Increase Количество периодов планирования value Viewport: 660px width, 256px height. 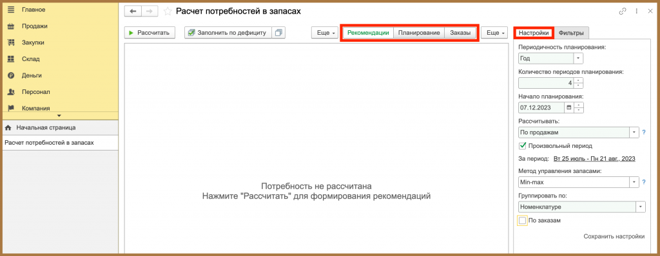point(578,80)
